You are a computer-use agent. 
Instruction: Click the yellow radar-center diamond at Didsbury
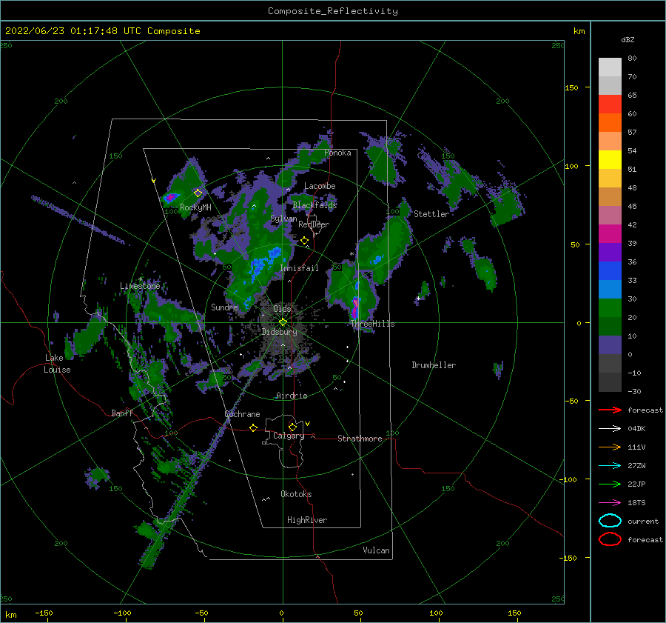(x=283, y=322)
